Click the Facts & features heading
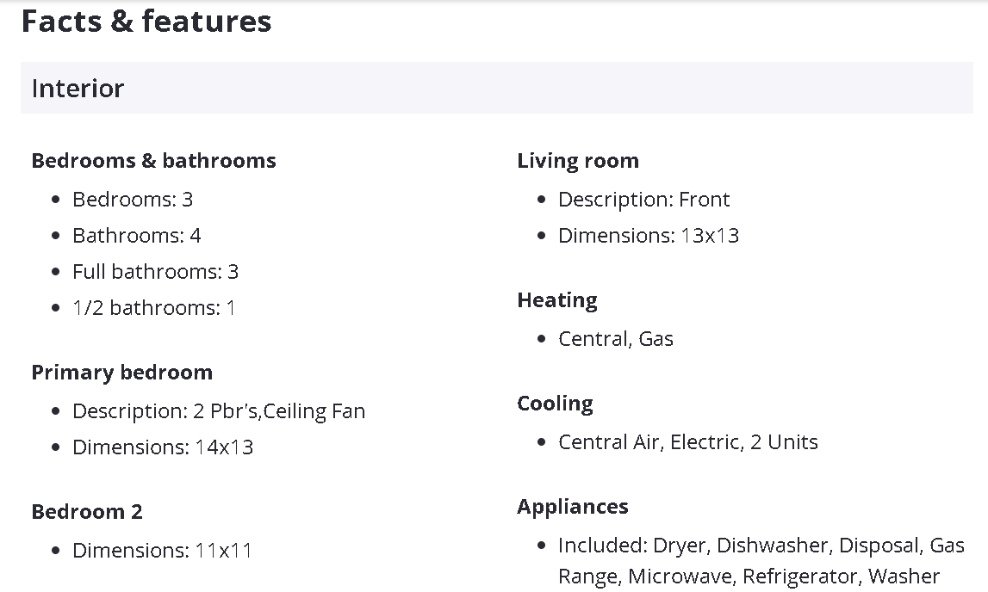 (146, 22)
